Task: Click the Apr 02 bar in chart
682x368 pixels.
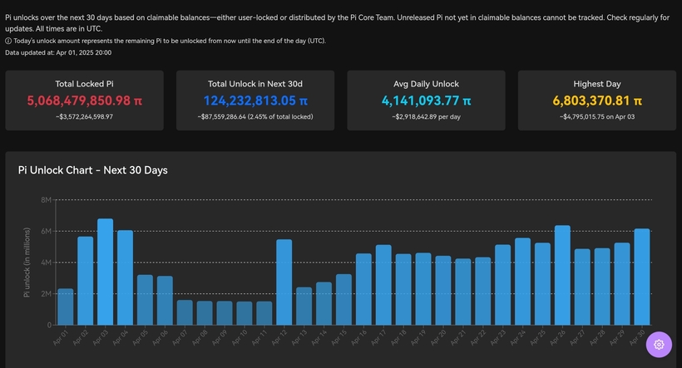Action: [x=85, y=281]
